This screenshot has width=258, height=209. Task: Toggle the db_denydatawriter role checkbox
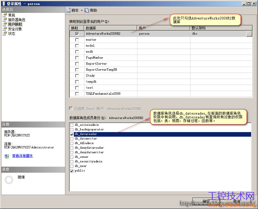72,152
